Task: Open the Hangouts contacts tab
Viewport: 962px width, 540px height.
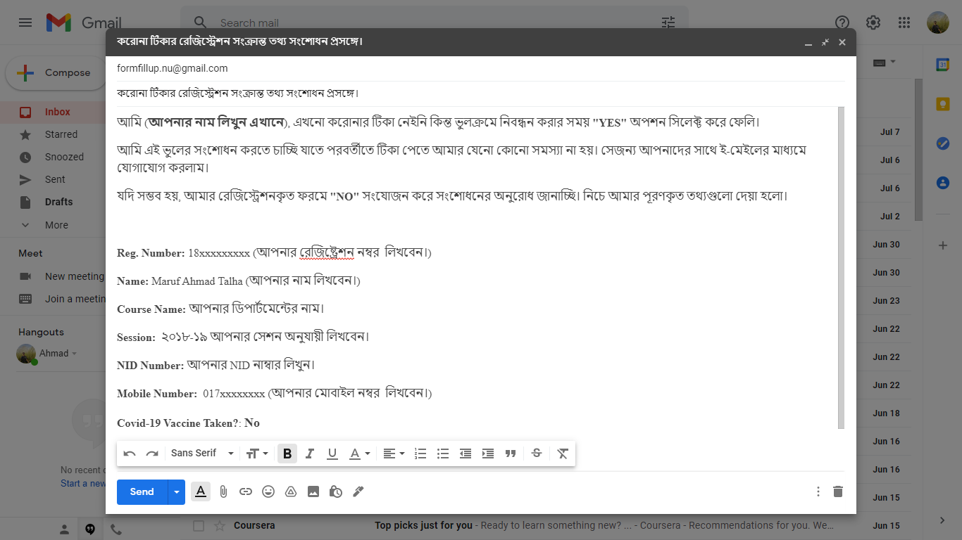Action: (64, 529)
